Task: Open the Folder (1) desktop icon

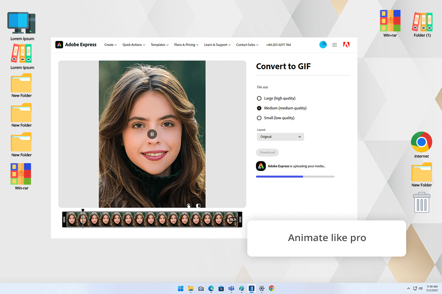Action: click(x=422, y=25)
